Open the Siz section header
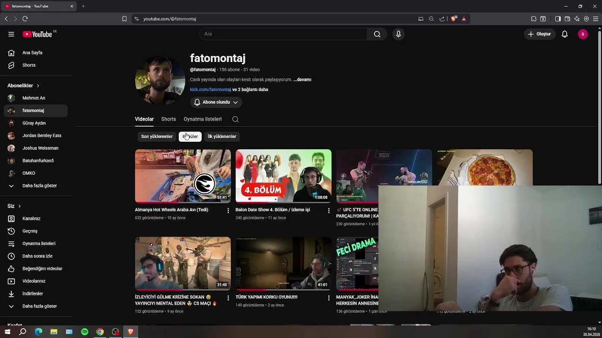The image size is (602, 338). [x=14, y=206]
